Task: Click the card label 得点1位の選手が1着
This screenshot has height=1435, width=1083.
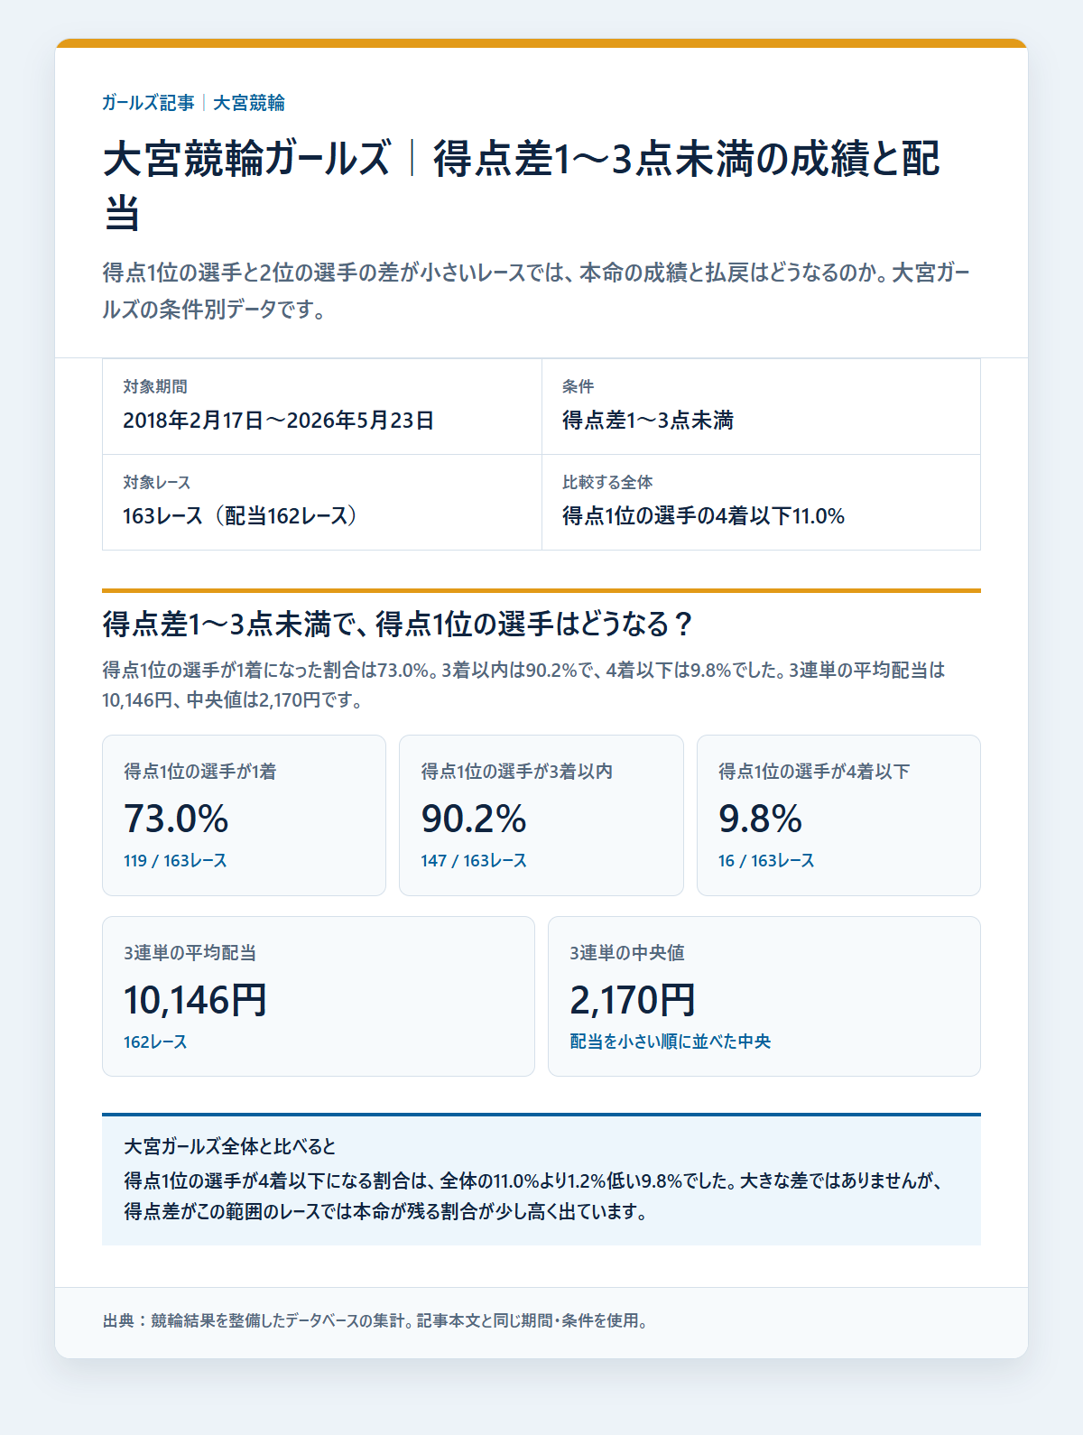Action: pyautogui.click(x=200, y=771)
